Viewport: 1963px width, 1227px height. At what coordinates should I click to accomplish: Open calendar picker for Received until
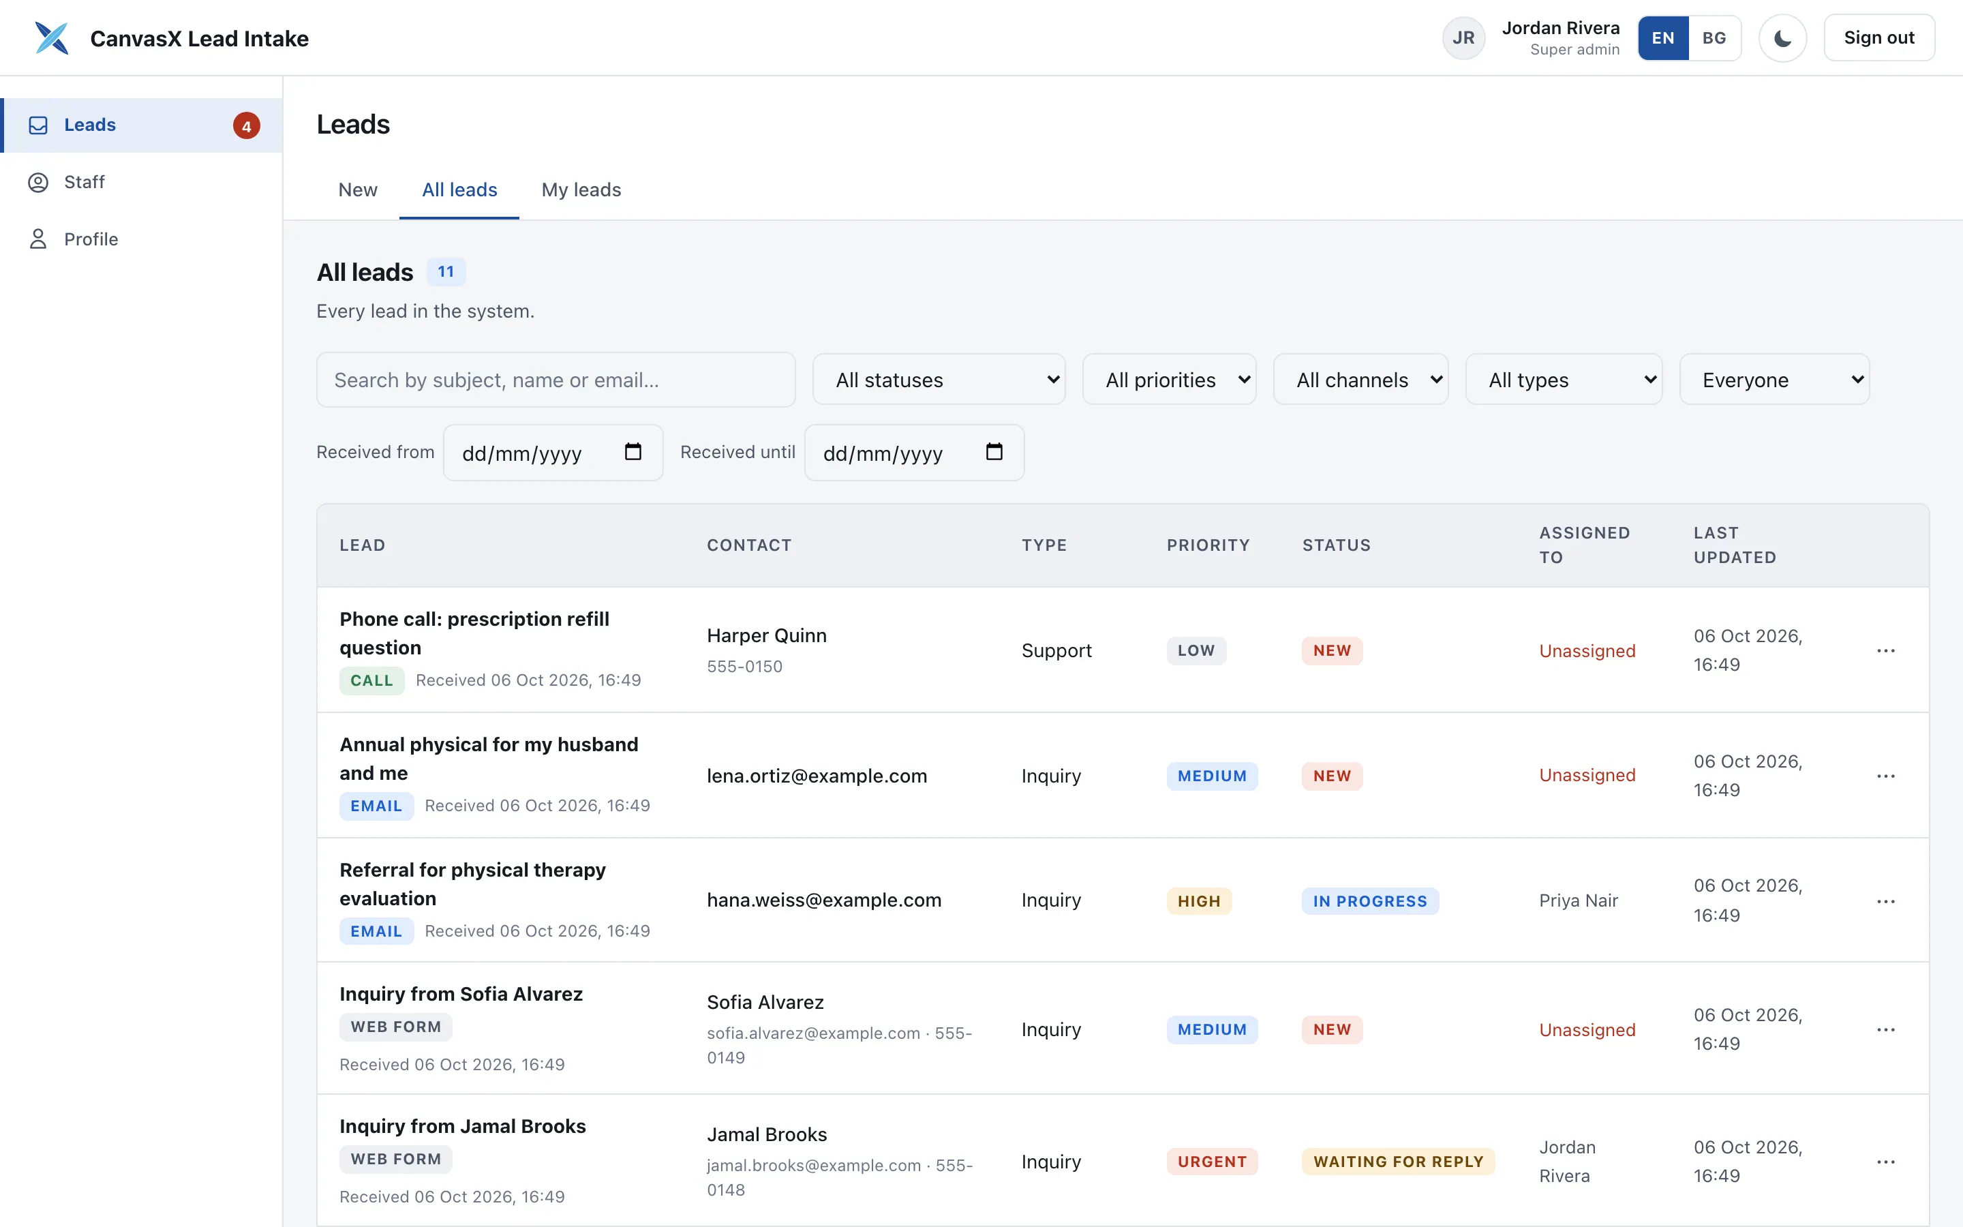(994, 452)
